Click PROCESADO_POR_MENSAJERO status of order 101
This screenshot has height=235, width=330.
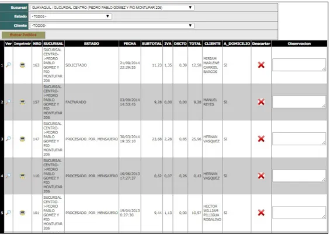point(92,213)
